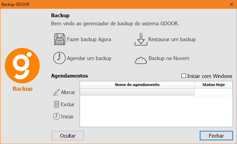Screen dimensions: 237x144
Task: Click the Nome do agendamento column header
Action: coord(137,85)
